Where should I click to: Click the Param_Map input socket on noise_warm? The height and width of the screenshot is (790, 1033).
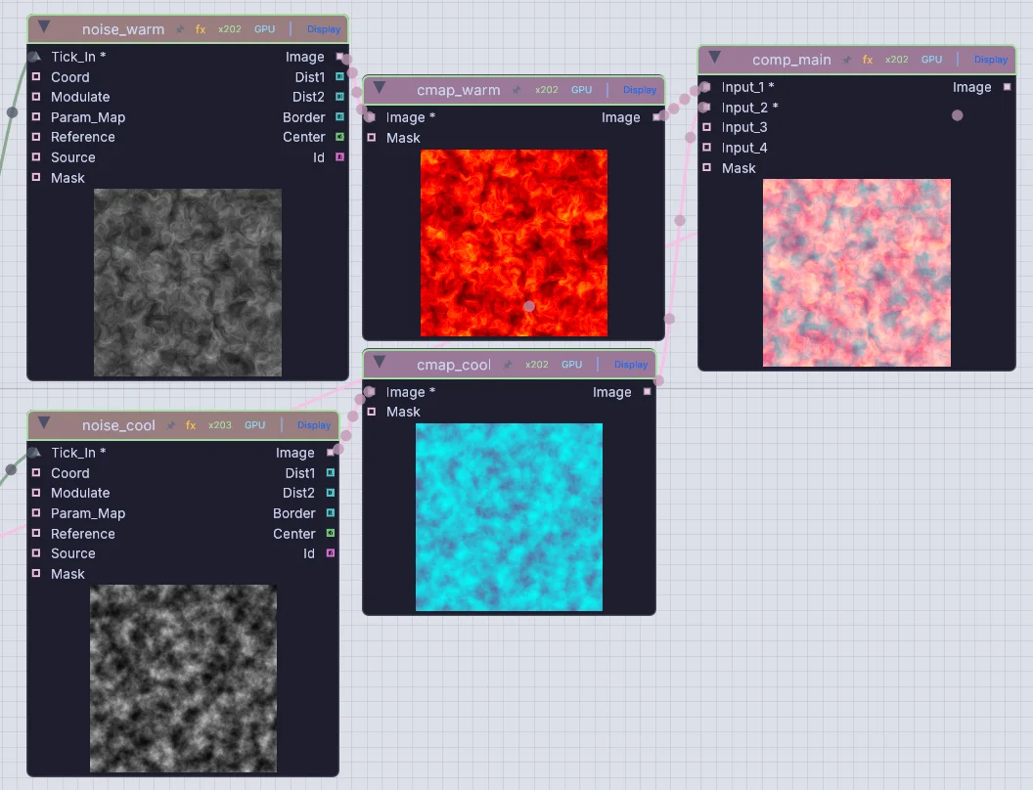tap(36, 117)
